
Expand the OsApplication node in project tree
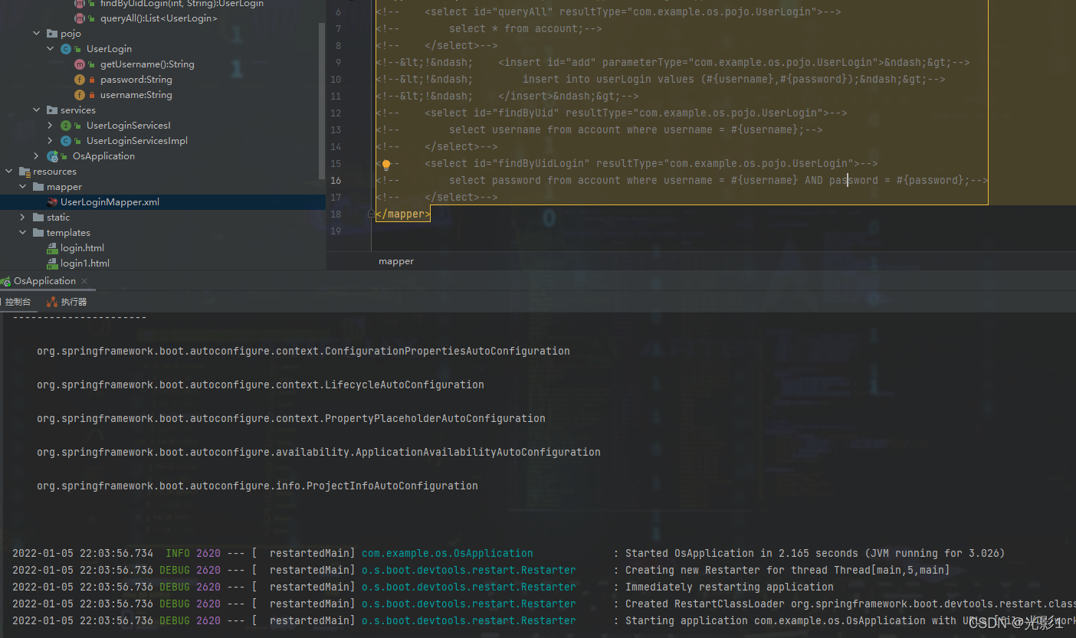point(37,156)
